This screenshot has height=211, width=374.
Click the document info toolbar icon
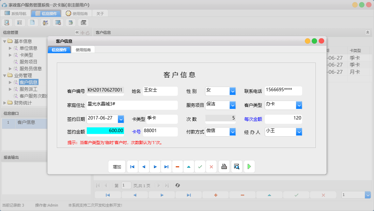[x=32, y=22]
